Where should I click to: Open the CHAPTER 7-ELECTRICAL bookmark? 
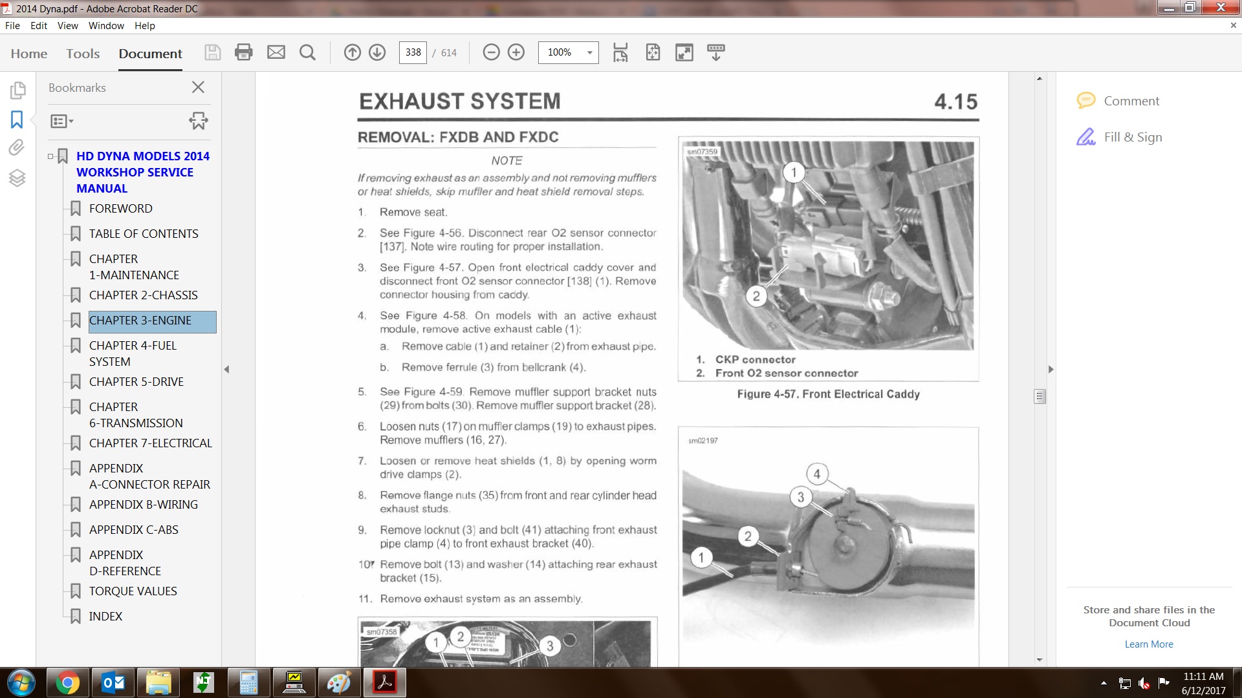[x=150, y=443]
